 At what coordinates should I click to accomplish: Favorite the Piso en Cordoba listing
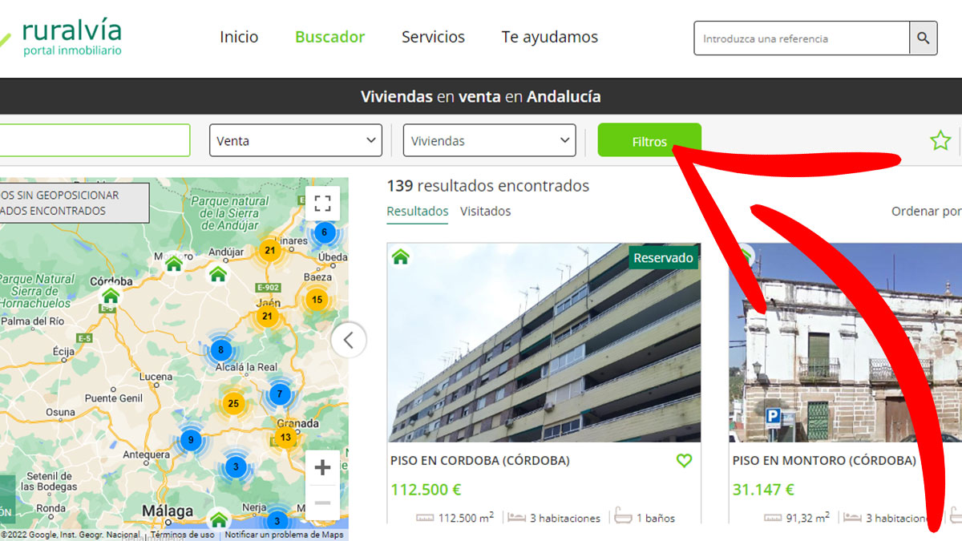pyautogui.click(x=683, y=461)
